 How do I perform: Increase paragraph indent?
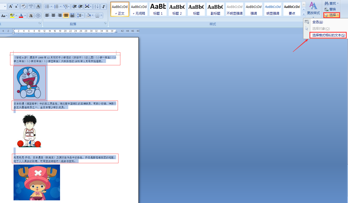tap(80, 6)
